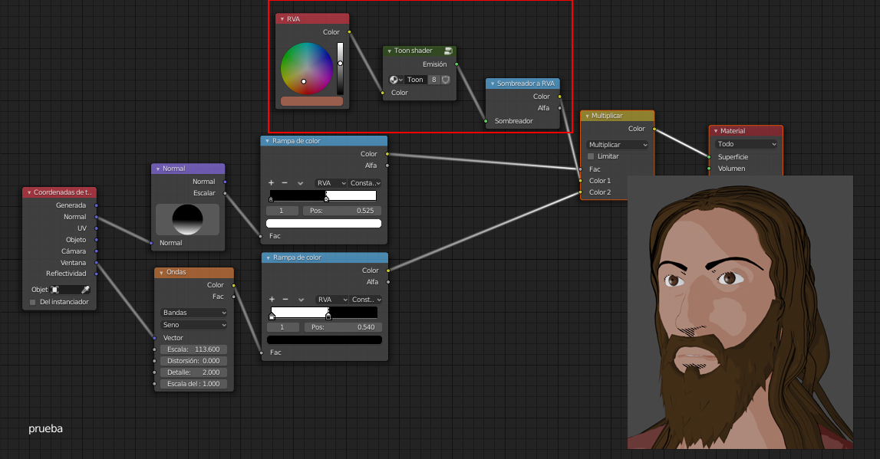Remove a color stop in lower Rampa de color
The height and width of the screenshot is (459, 880).
[x=285, y=300]
